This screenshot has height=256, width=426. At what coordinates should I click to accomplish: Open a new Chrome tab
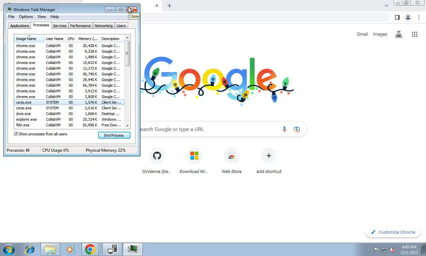coord(169,6)
